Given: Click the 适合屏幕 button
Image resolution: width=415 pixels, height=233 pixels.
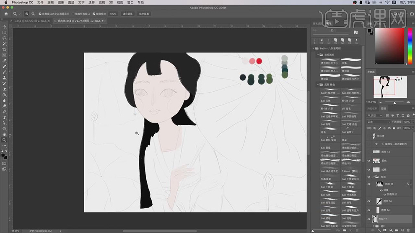Looking at the screenshot, I should tap(127, 14).
